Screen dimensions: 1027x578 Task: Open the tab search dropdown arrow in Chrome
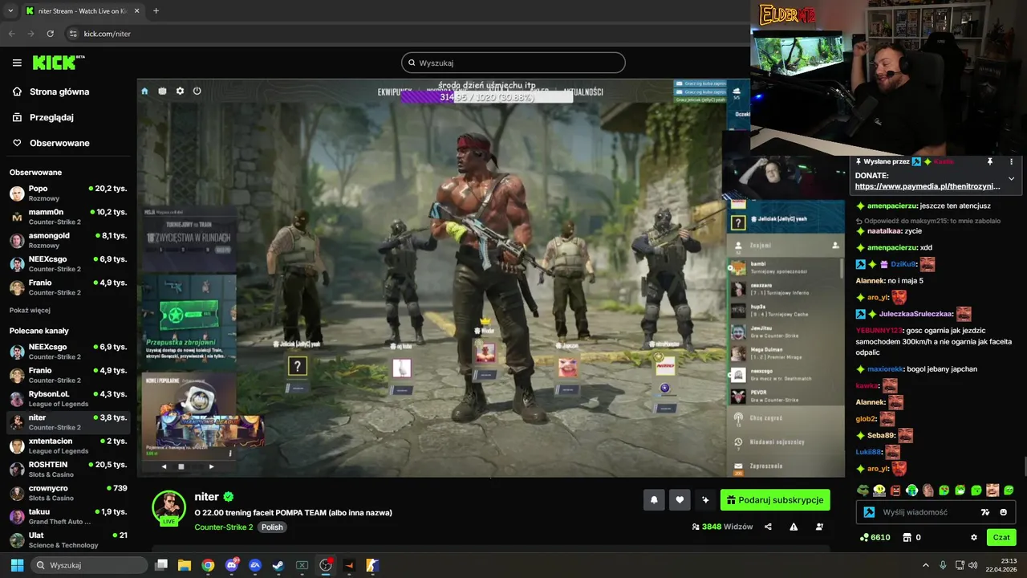point(10,11)
